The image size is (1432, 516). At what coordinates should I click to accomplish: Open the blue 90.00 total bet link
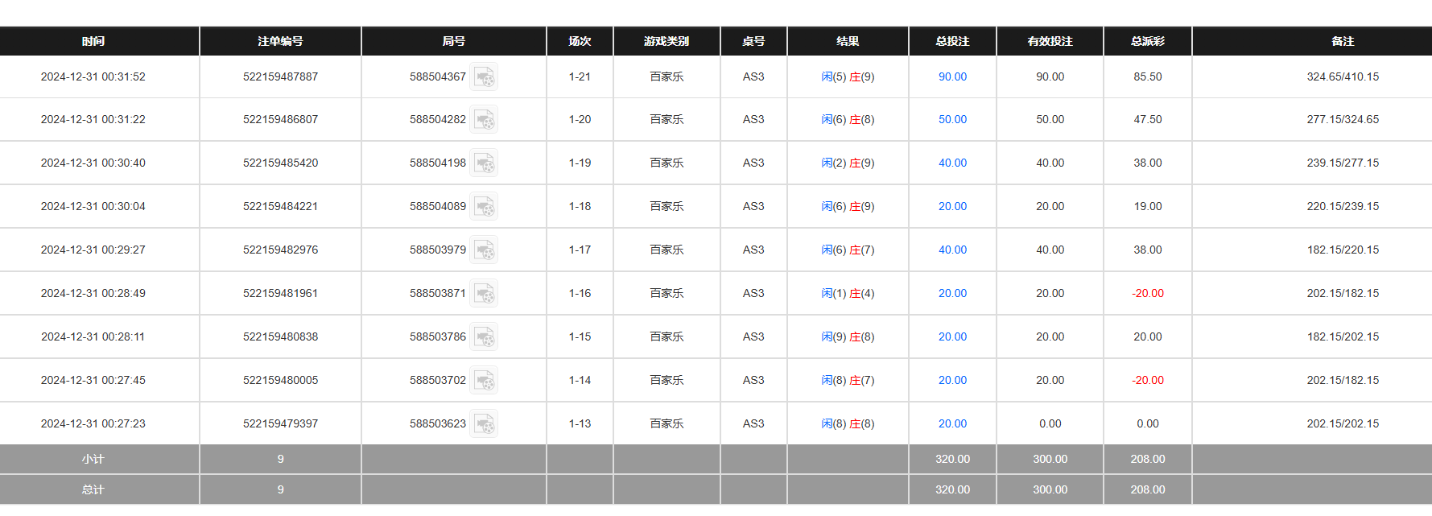tap(952, 77)
